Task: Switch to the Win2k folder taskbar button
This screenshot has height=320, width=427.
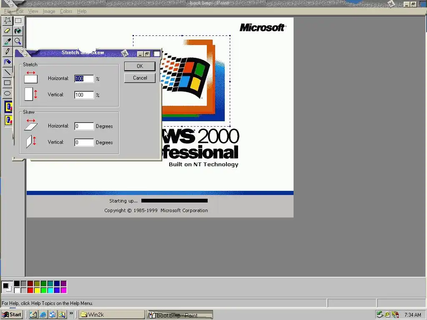Action: click(112, 315)
